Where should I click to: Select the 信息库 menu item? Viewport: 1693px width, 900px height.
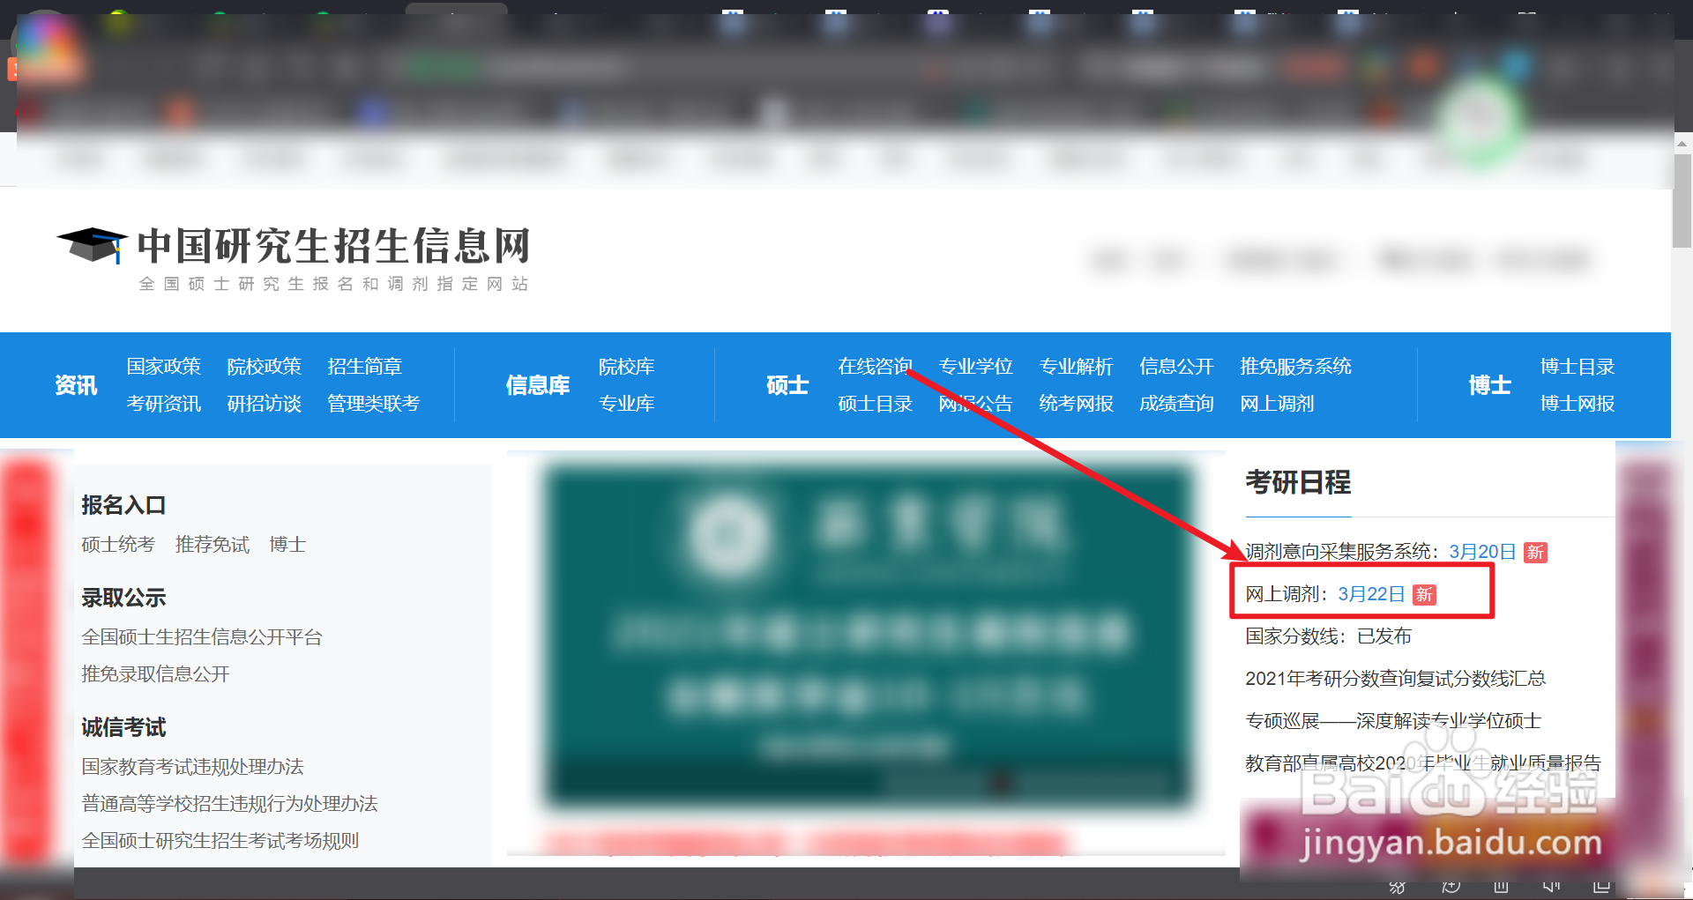(538, 385)
